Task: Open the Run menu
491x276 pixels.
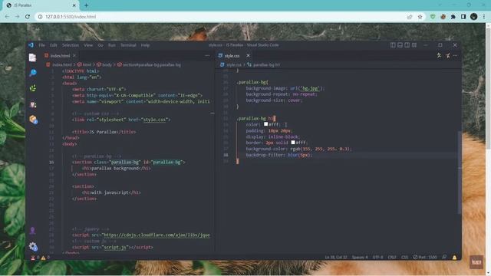Action: coord(112,45)
